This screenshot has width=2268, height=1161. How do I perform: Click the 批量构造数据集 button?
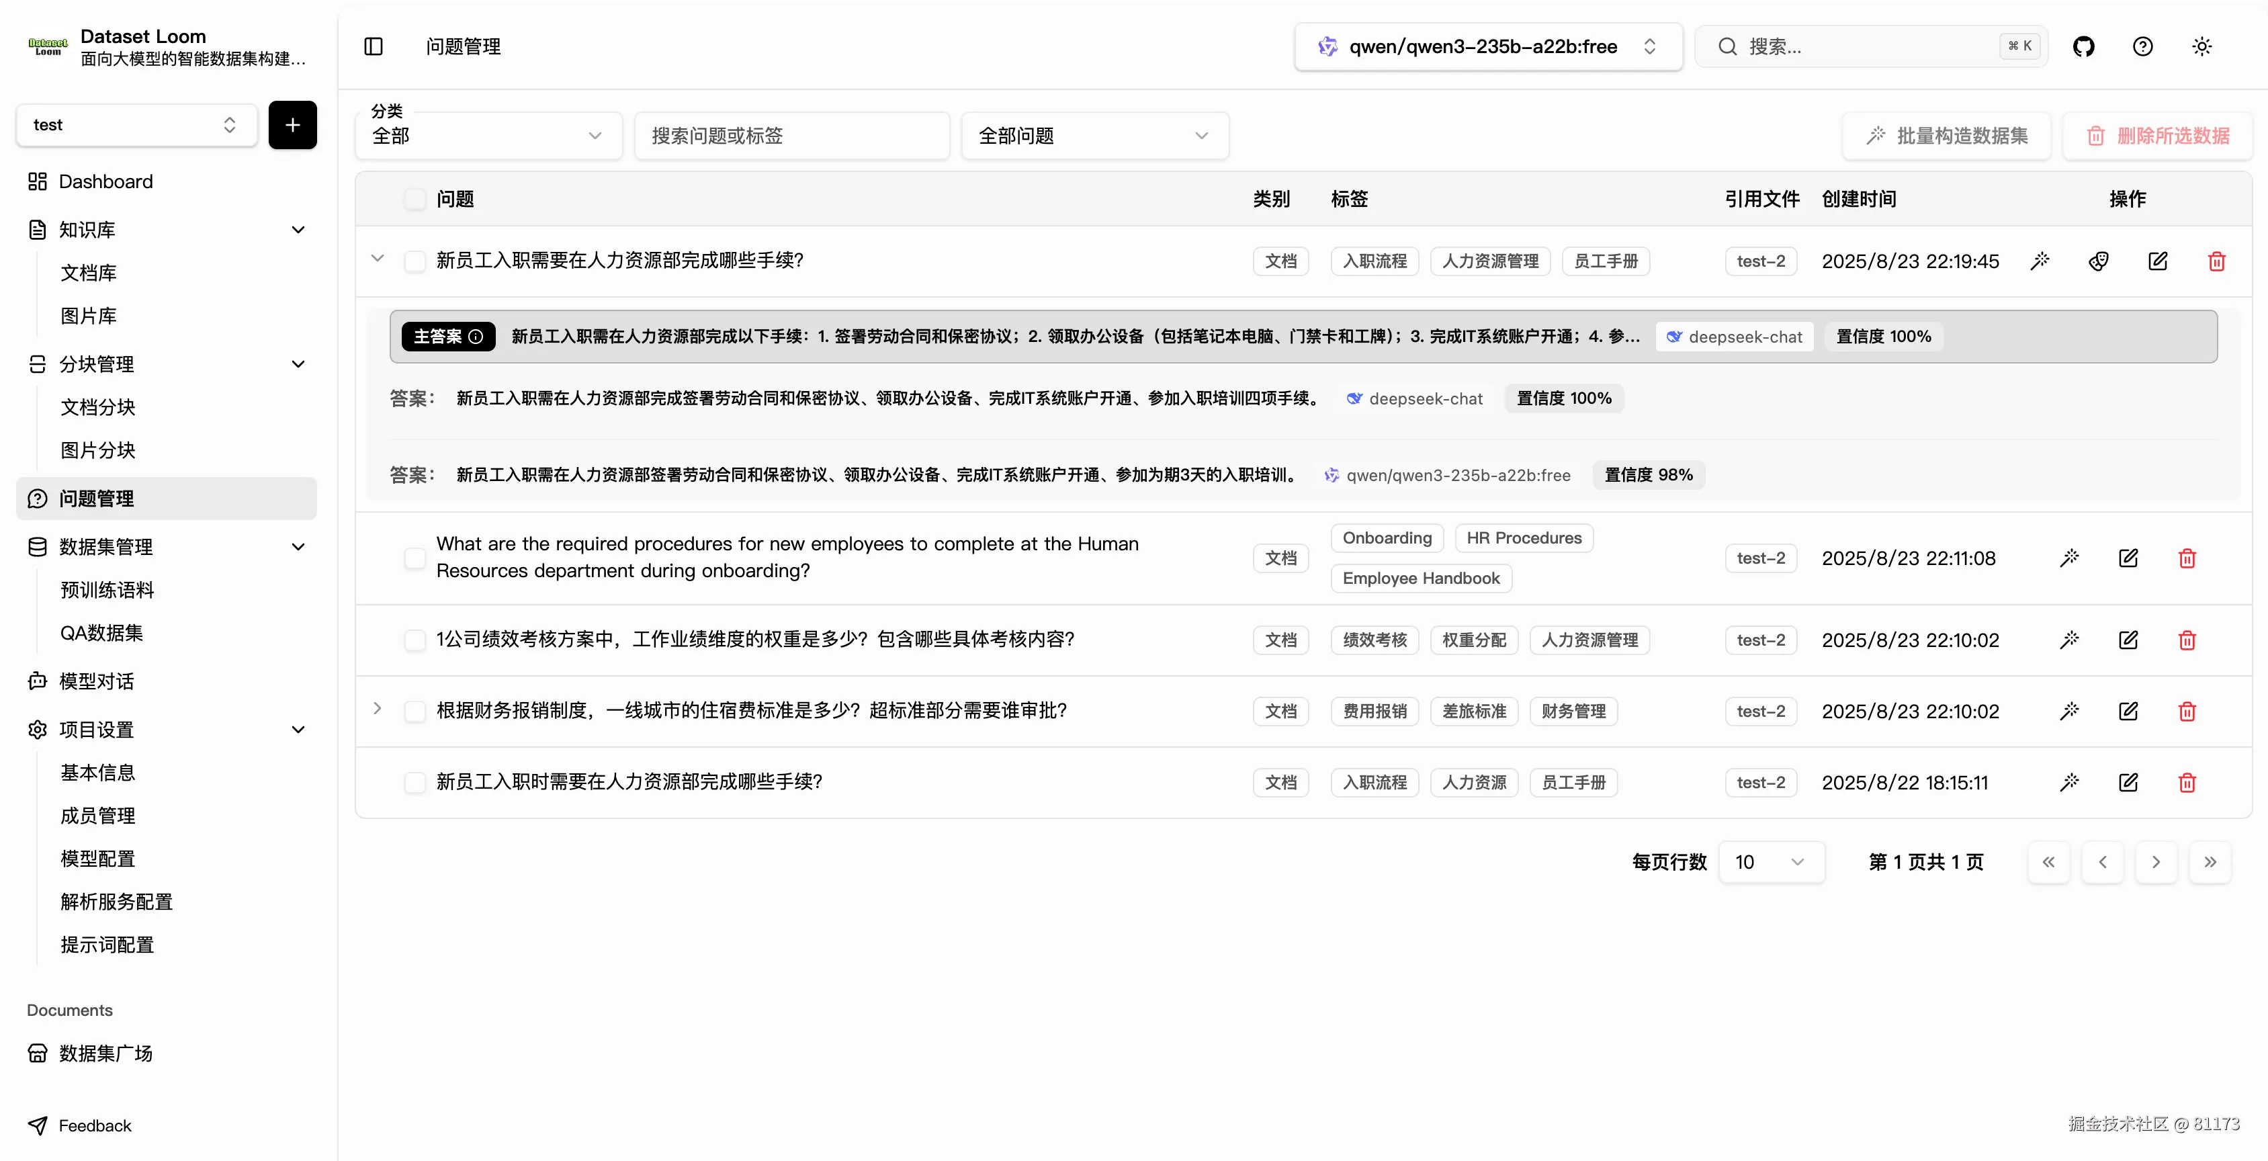1947,136
